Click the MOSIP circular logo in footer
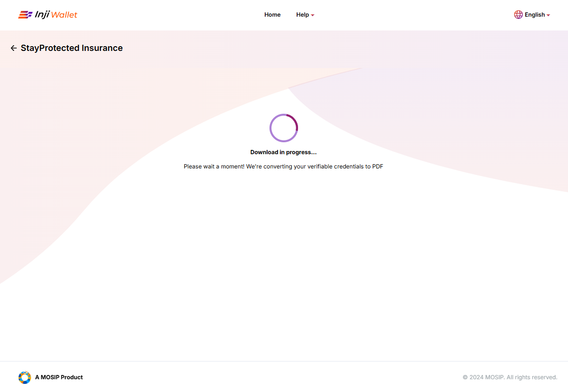This screenshot has width=568, height=384. [24, 377]
